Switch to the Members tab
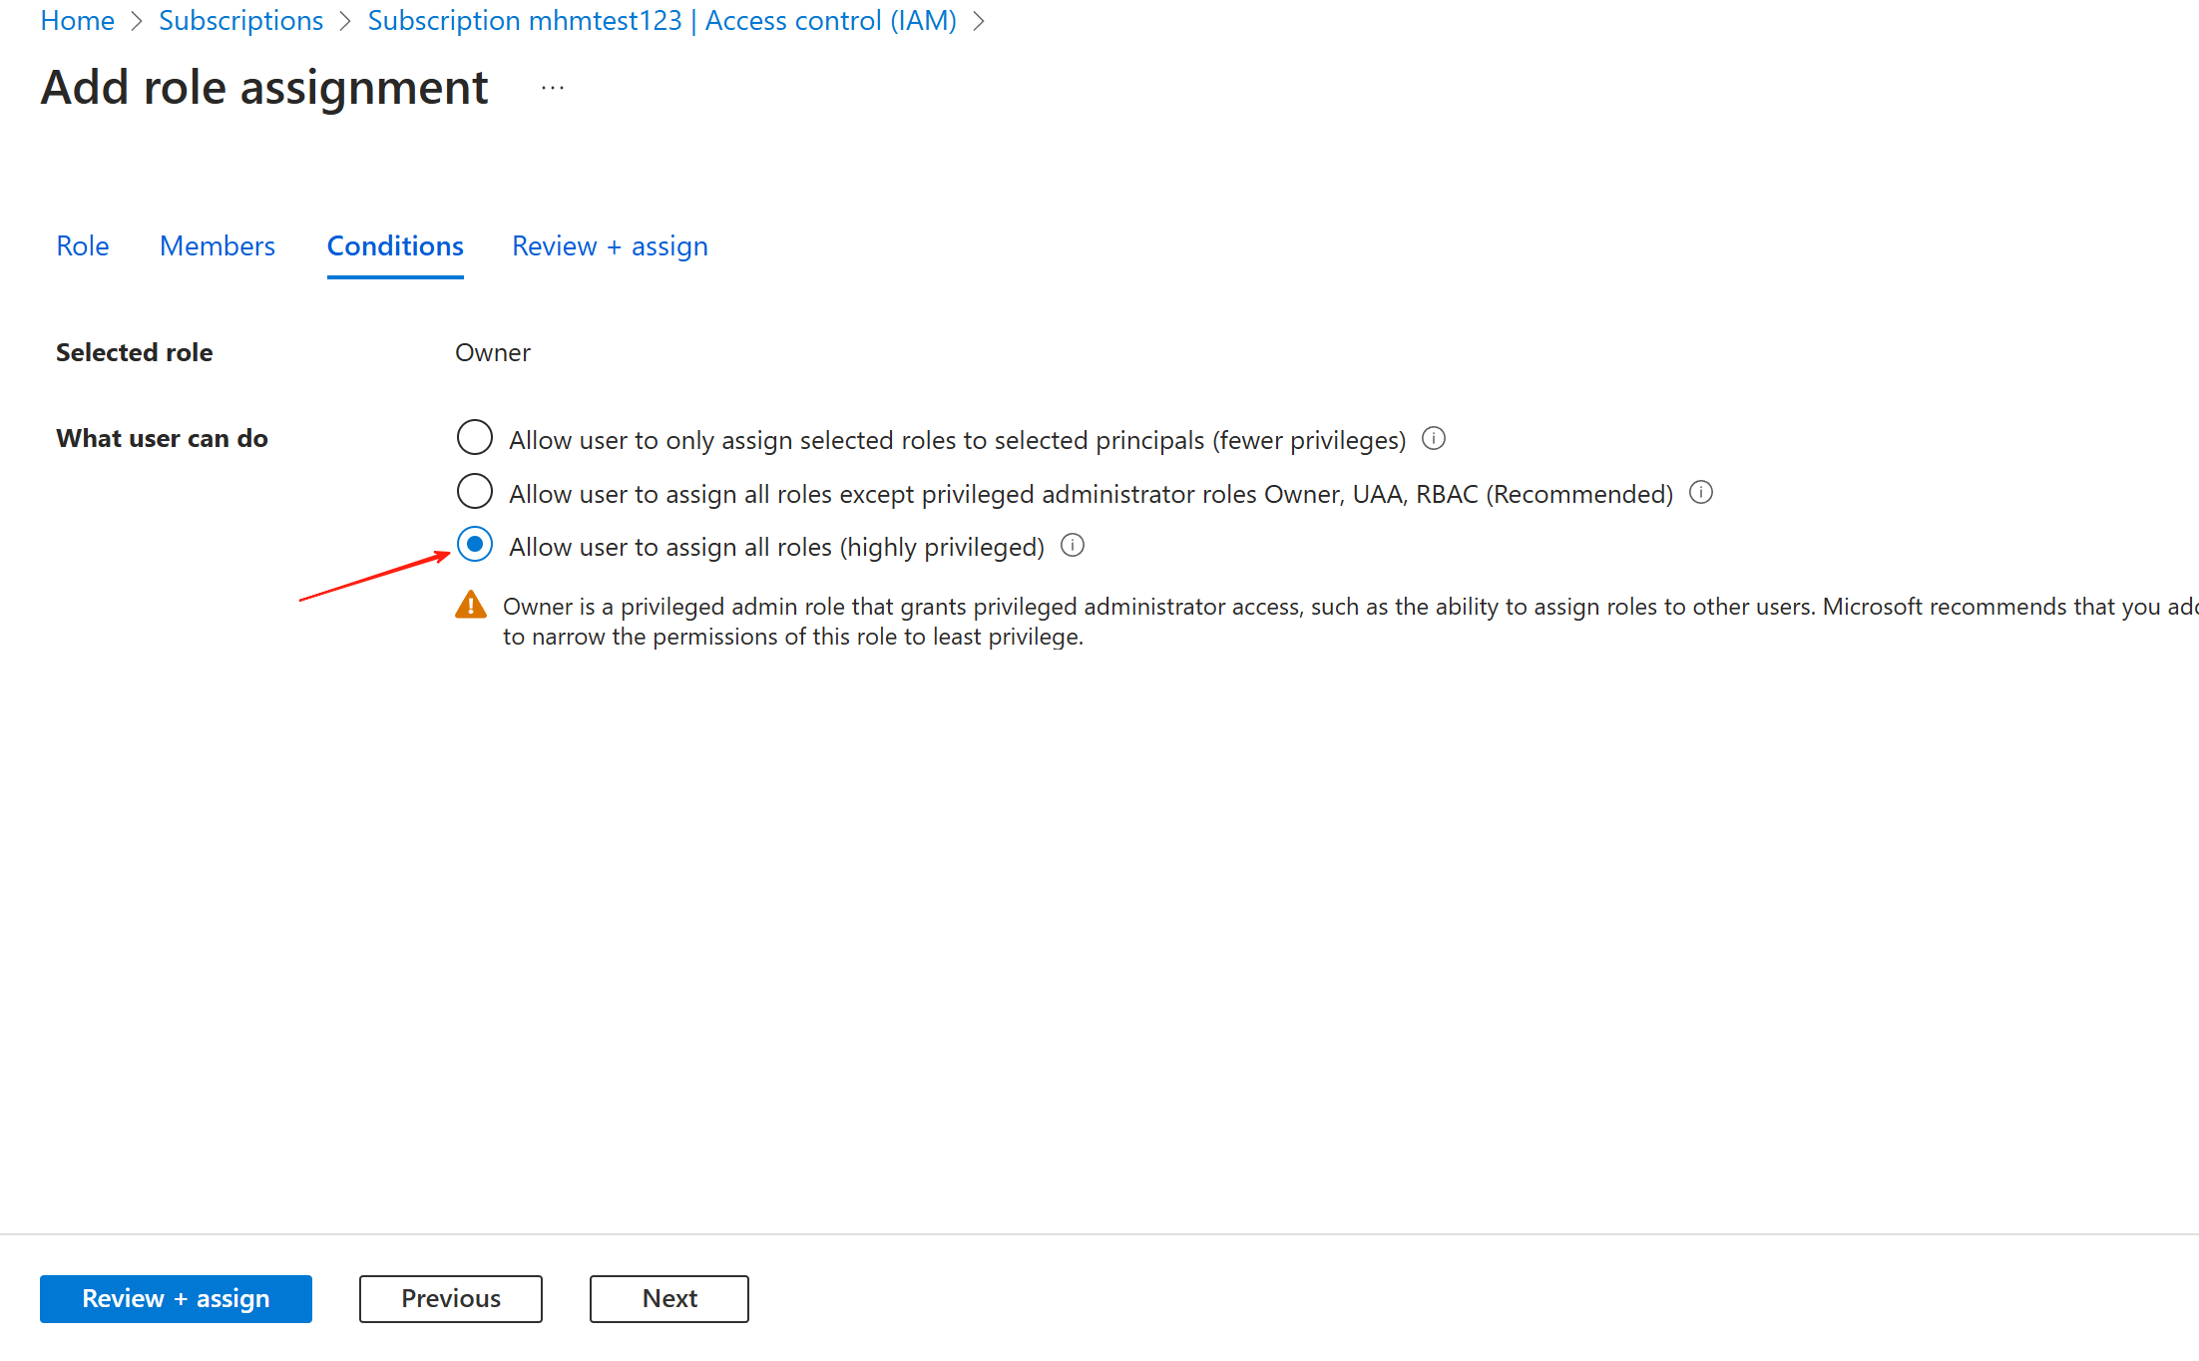This screenshot has width=2199, height=1361. 218,245
